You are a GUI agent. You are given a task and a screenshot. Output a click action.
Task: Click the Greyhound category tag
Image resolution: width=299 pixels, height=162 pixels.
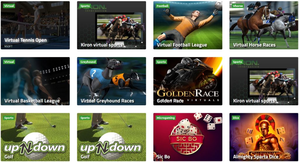(x=88, y=62)
